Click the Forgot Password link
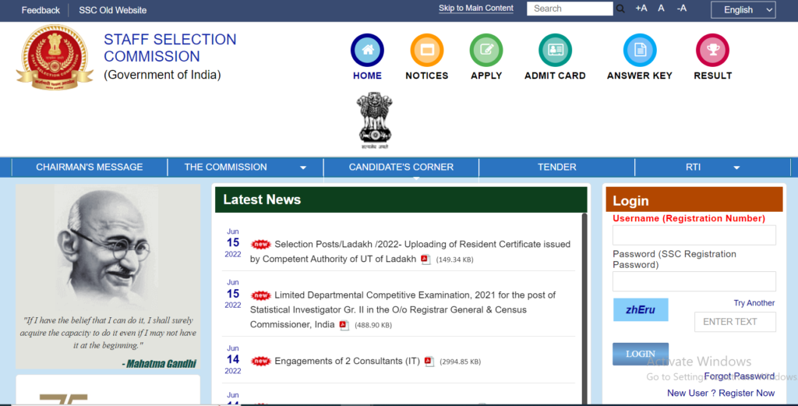The height and width of the screenshot is (406, 798). (x=739, y=376)
